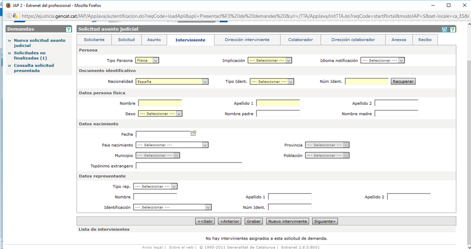Image resolution: width=471 pixels, height=249 pixels.
Task: Open Consulta solicitud presentada link
Action: pos(34,68)
